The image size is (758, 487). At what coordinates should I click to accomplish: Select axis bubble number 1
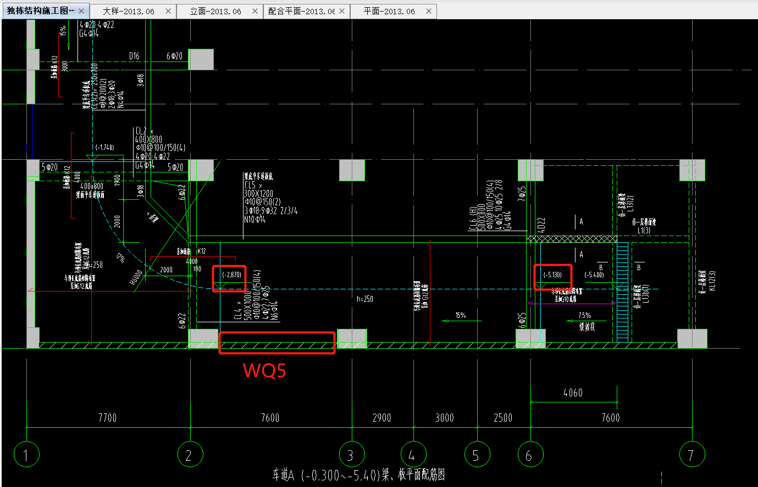[26, 455]
